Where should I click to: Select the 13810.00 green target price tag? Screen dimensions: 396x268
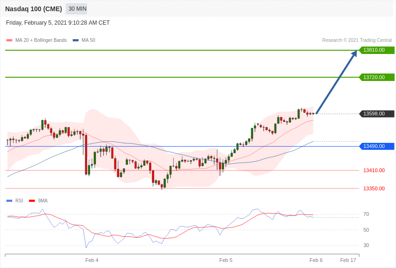click(x=376, y=50)
